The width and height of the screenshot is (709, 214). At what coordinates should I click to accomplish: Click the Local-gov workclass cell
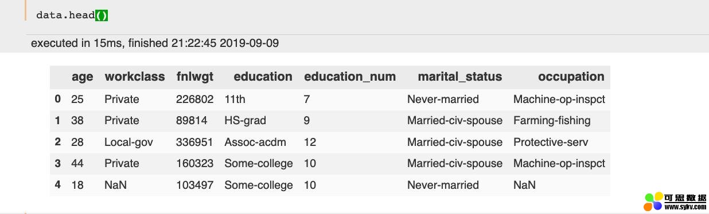129,142
